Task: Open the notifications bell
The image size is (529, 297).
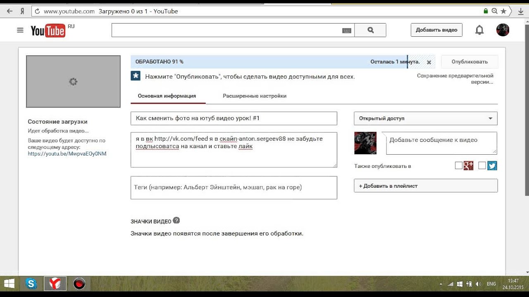Action: [x=479, y=30]
